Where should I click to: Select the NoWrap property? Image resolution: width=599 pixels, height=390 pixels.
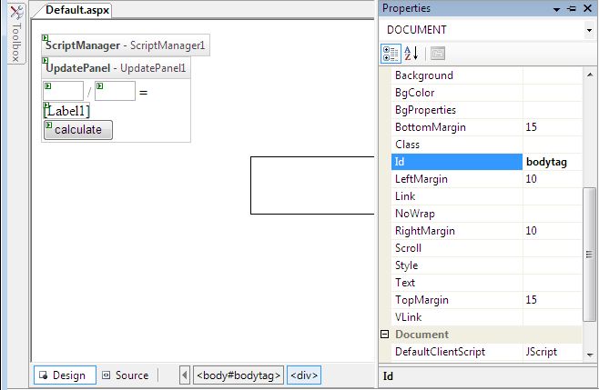(x=457, y=214)
